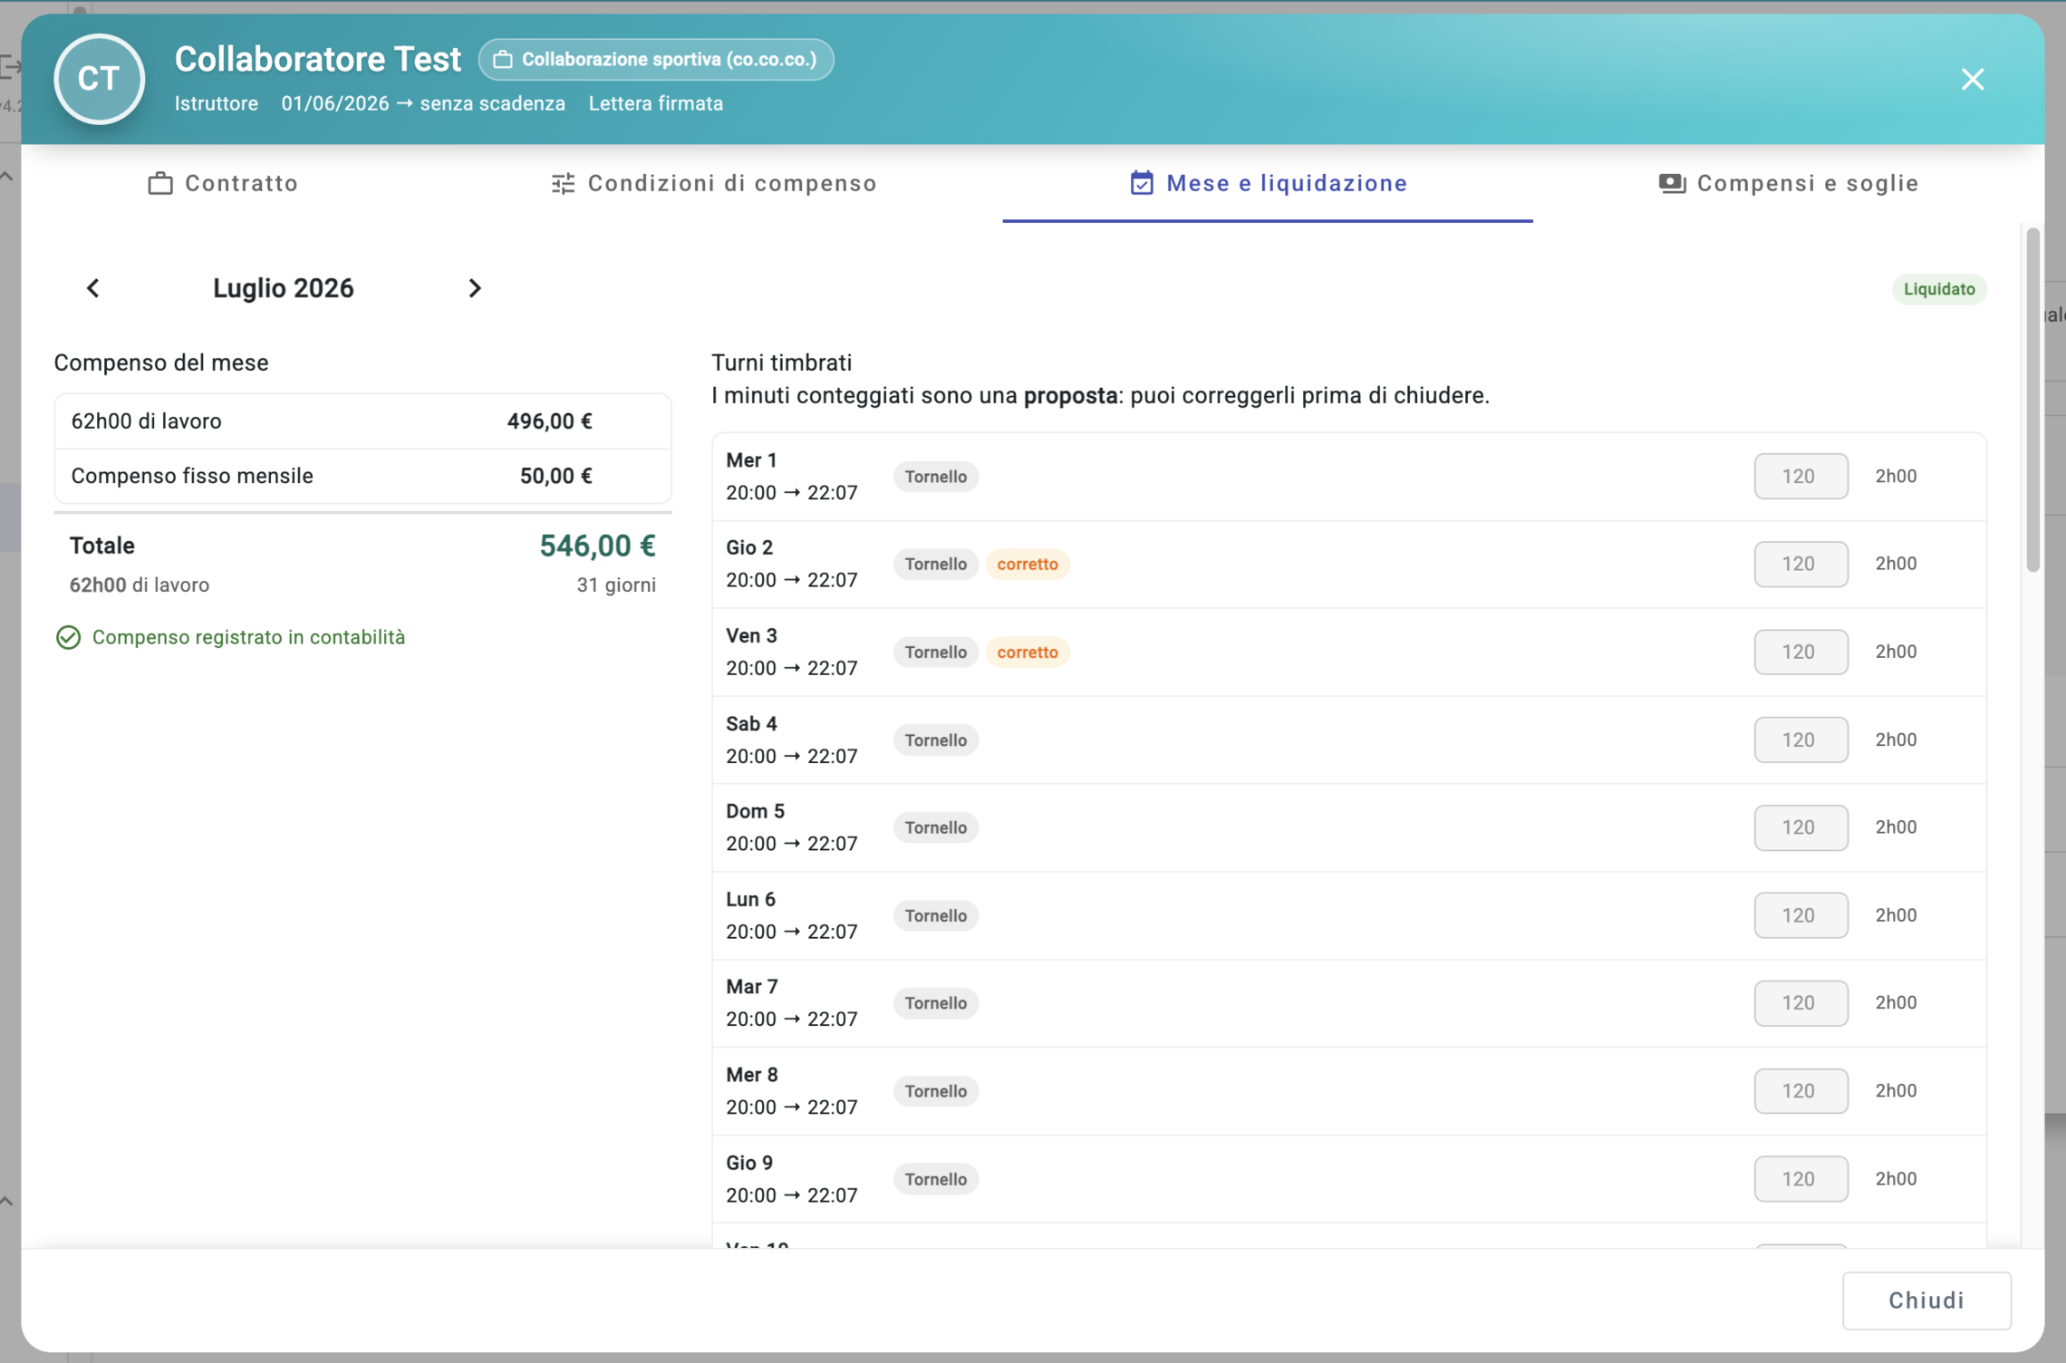Screen dimensions: 2066x1363
Task: Click the calendar-check icon on Mese e liquidazione
Action: 1142,183
